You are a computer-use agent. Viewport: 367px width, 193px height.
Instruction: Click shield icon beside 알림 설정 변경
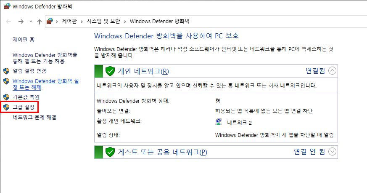point(6,71)
